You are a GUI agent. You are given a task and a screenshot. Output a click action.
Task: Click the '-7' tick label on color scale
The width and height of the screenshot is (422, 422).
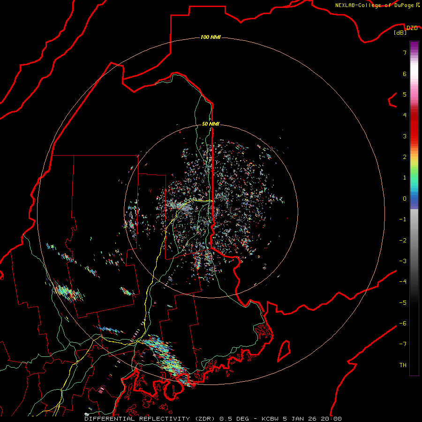click(x=403, y=344)
